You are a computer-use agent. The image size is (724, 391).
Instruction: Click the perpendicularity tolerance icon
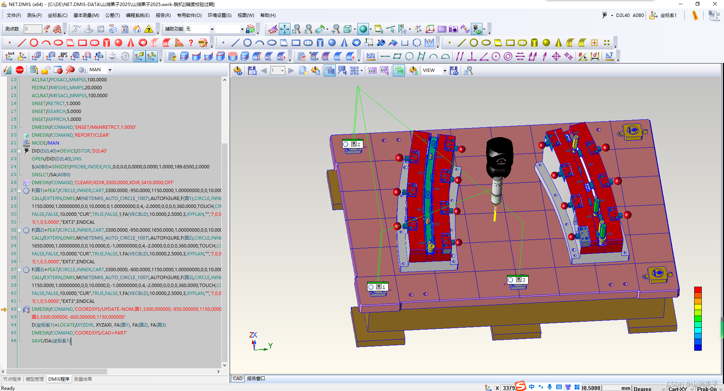[472, 57]
